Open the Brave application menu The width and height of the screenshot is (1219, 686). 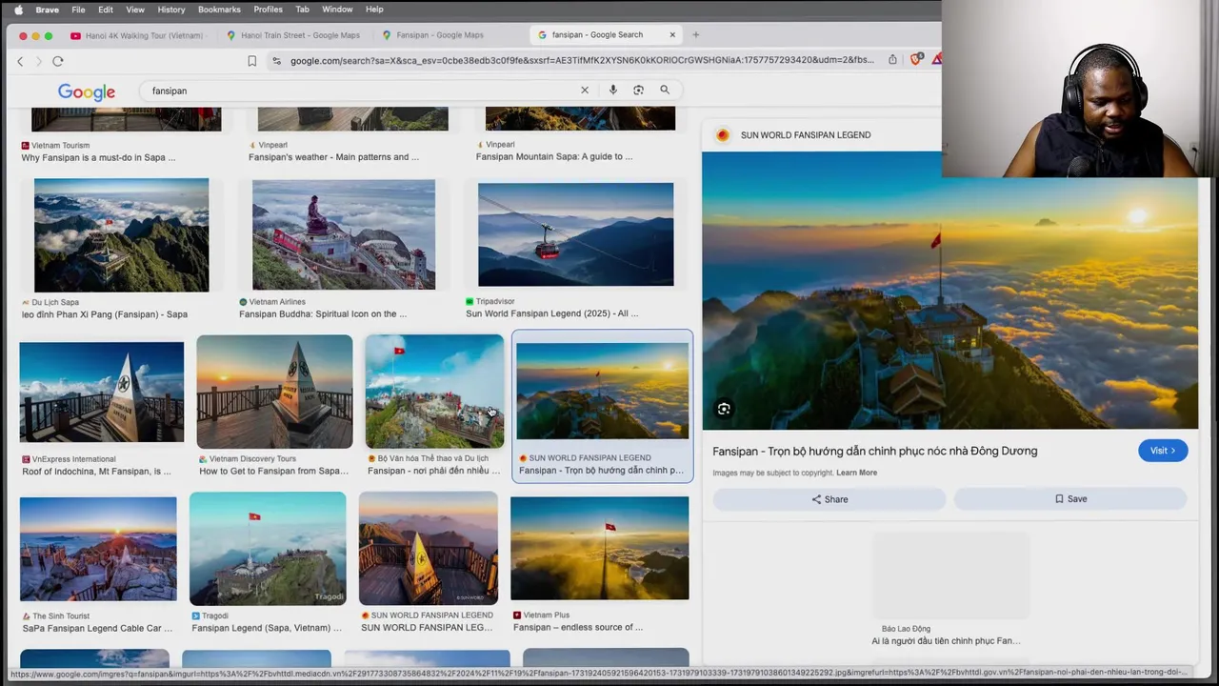click(47, 10)
